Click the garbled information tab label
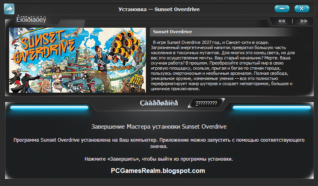The image size is (318, 186). [31, 20]
